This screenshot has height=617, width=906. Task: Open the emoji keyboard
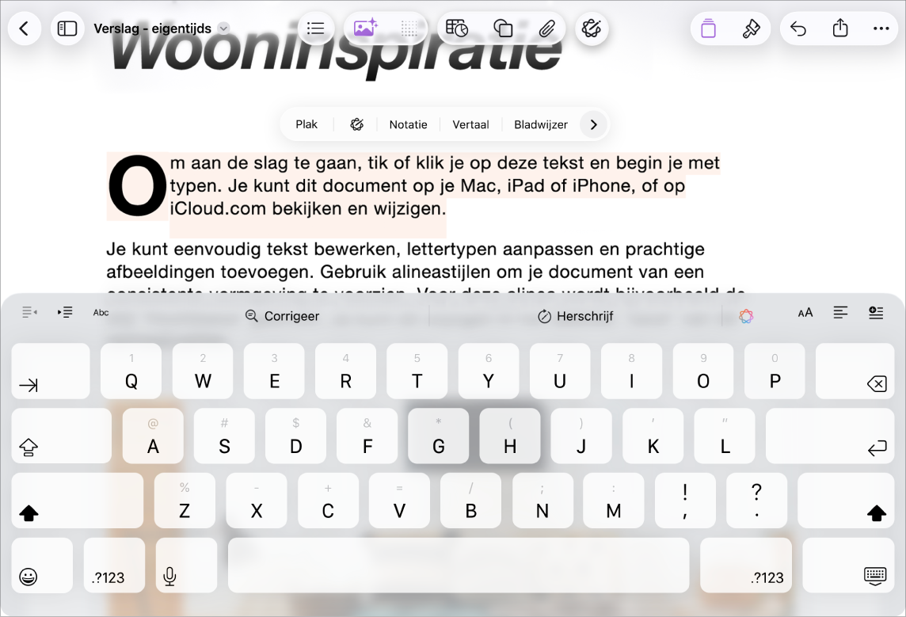pos(42,566)
